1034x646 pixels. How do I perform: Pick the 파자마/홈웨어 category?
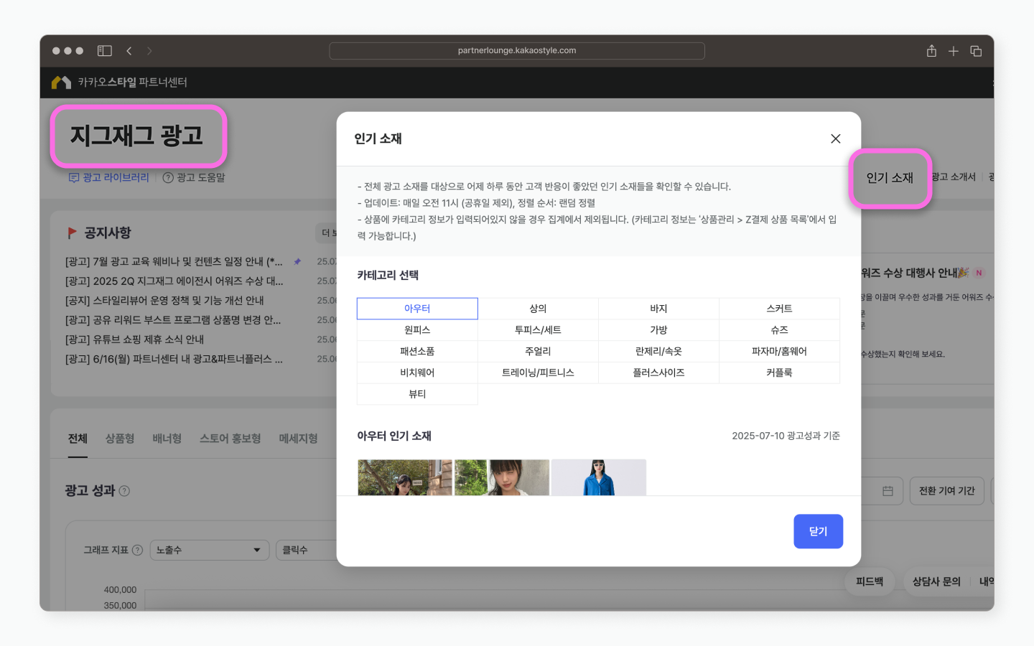[779, 352]
